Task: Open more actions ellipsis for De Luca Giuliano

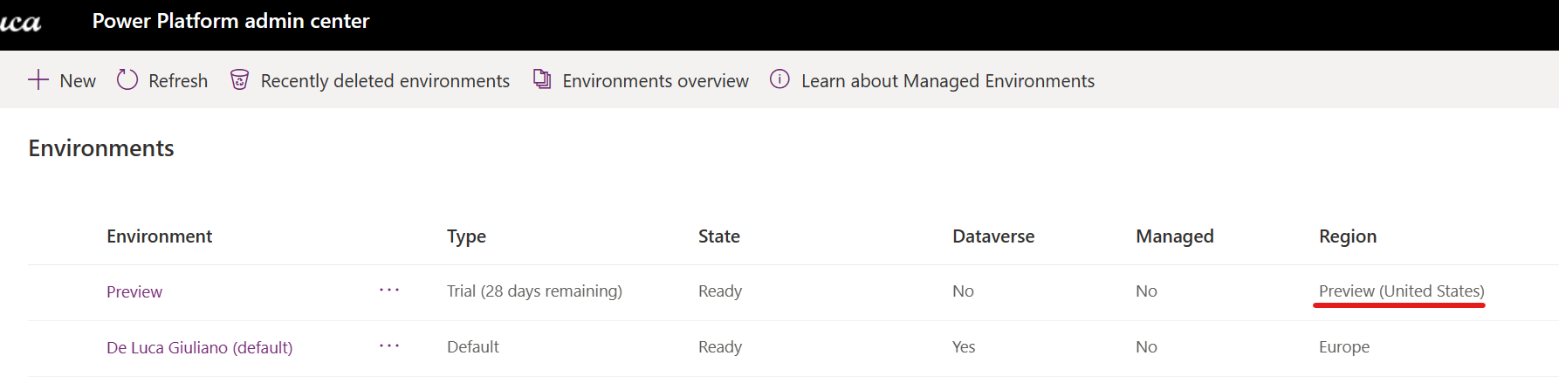Action: (389, 346)
